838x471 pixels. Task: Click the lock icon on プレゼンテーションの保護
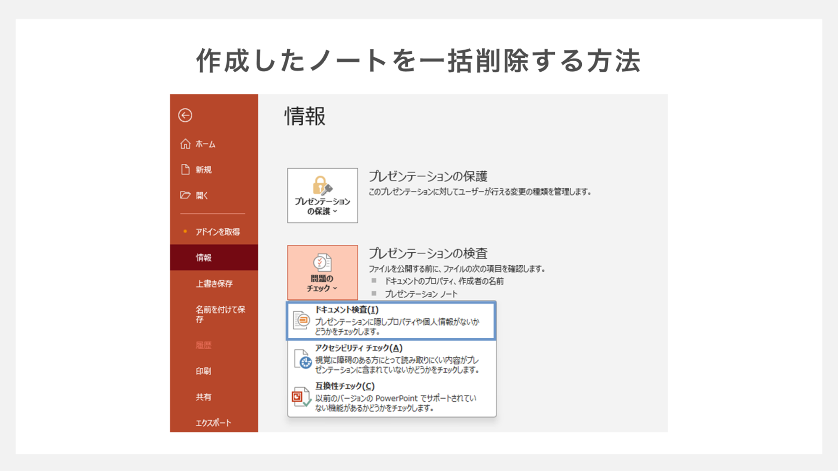(x=322, y=185)
